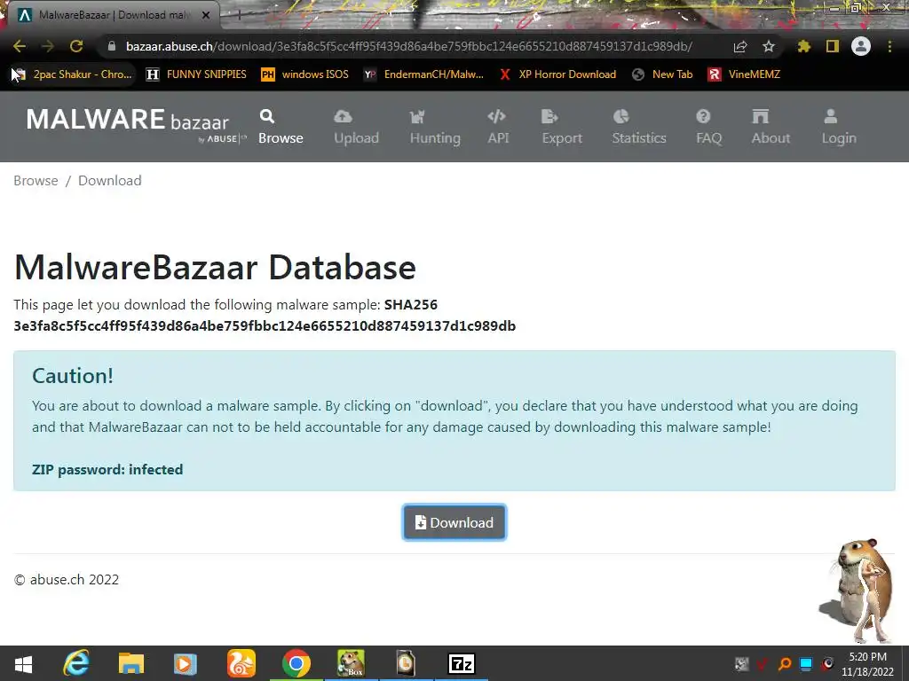Open the Browse menu item

click(281, 126)
